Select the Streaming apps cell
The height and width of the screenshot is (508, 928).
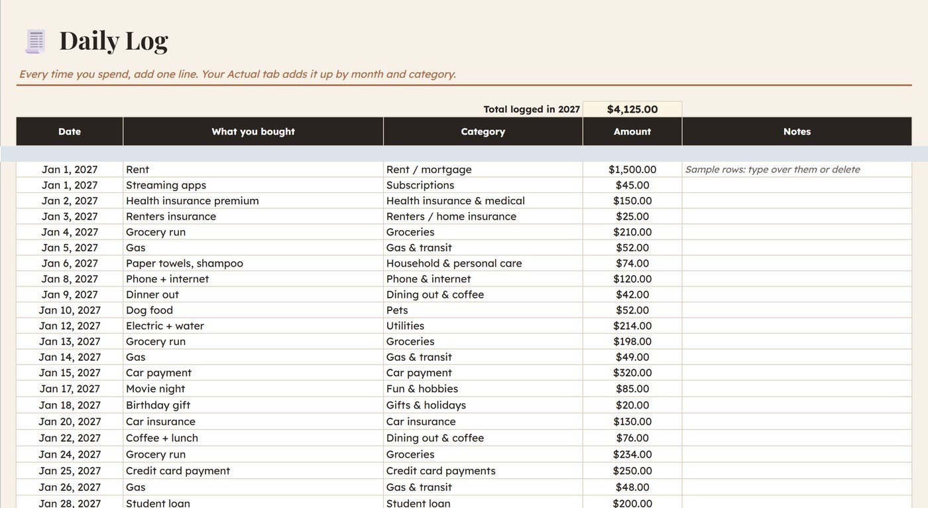[x=253, y=185]
